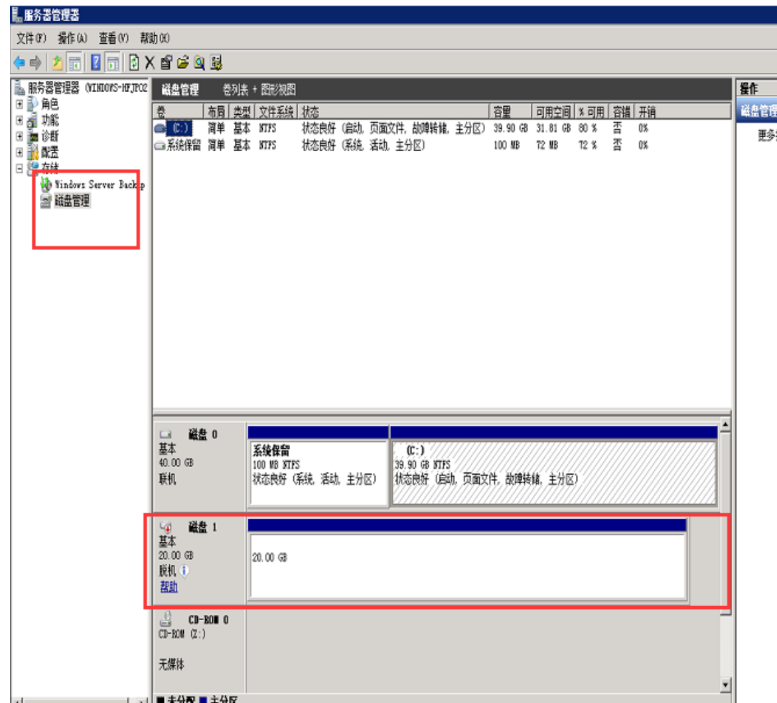Click the forward navigation arrow icon

pyautogui.click(x=34, y=61)
